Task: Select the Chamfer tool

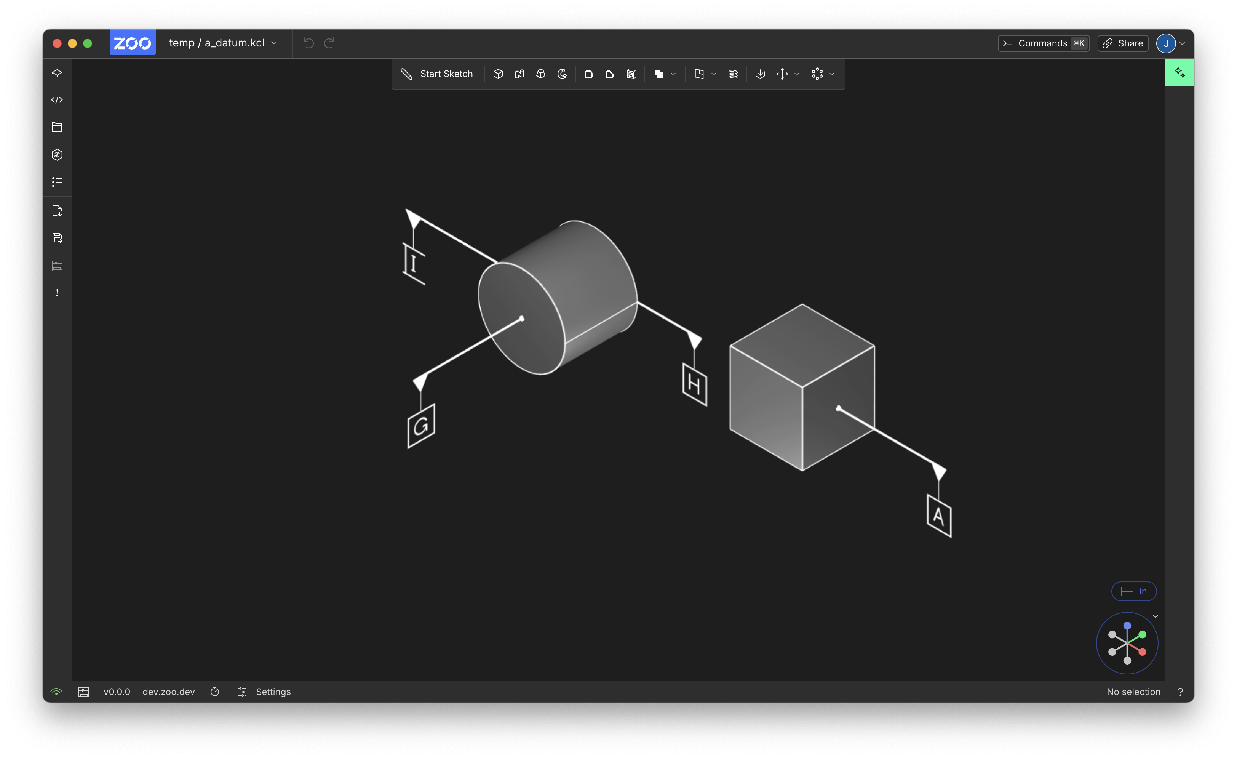Action: coord(609,74)
